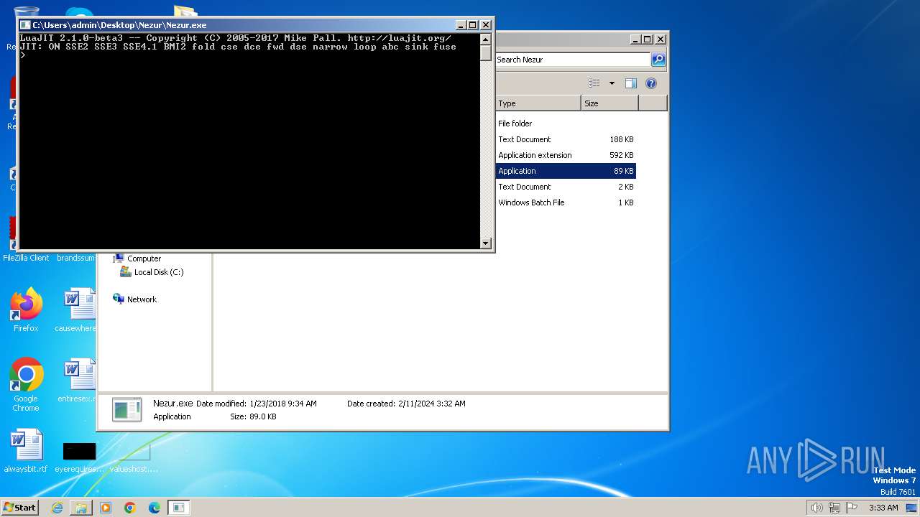Click the console scrollbar up arrow
The height and width of the screenshot is (517, 920).
(x=485, y=39)
